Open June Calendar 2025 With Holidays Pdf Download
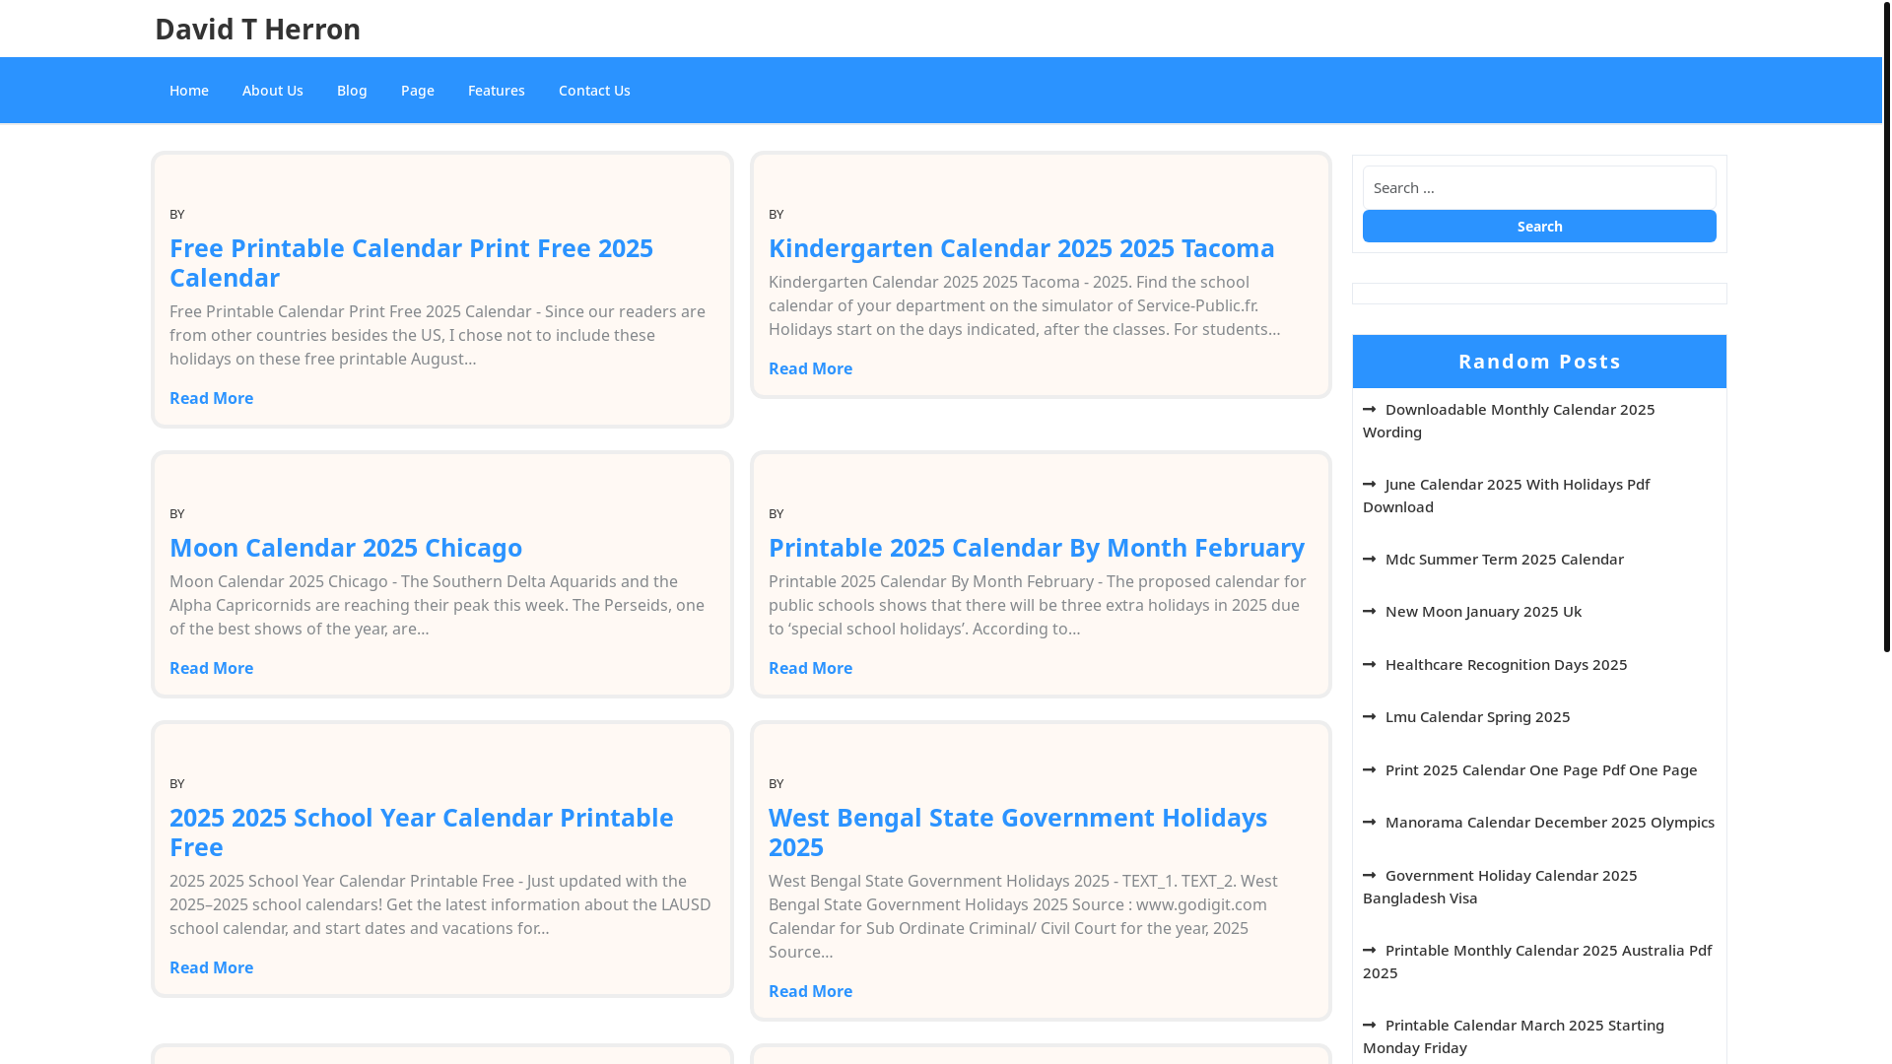Image resolution: width=1892 pixels, height=1064 pixels. [1507, 496]
